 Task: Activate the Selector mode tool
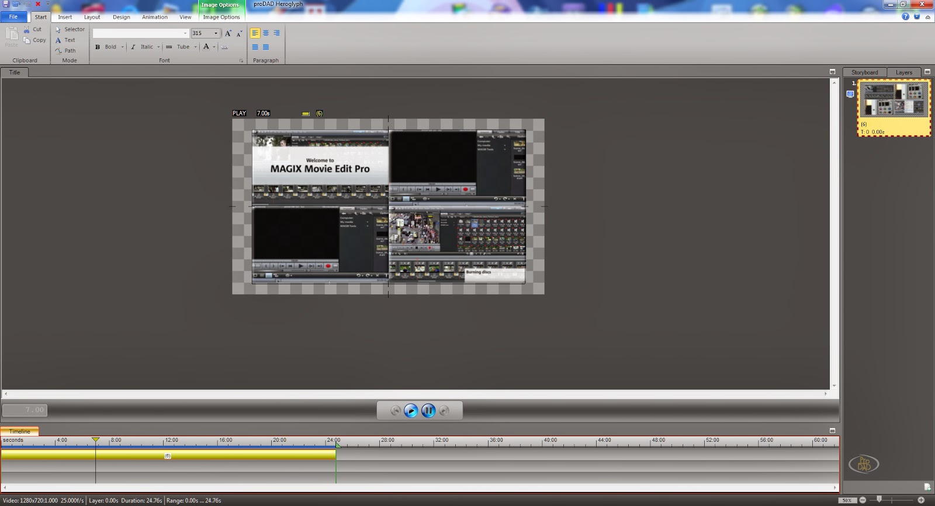tap(70, 29)
